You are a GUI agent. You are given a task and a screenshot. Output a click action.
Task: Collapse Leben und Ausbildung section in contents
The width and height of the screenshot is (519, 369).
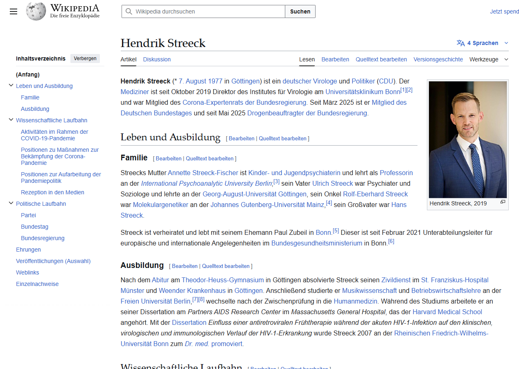(11, 85)
